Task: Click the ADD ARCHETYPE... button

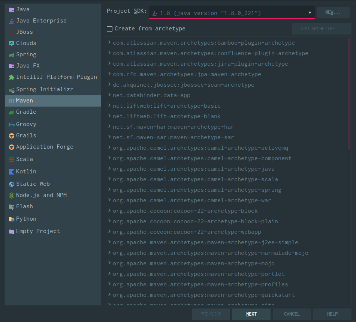Action: pyautogui.click(x=322, y=29)
